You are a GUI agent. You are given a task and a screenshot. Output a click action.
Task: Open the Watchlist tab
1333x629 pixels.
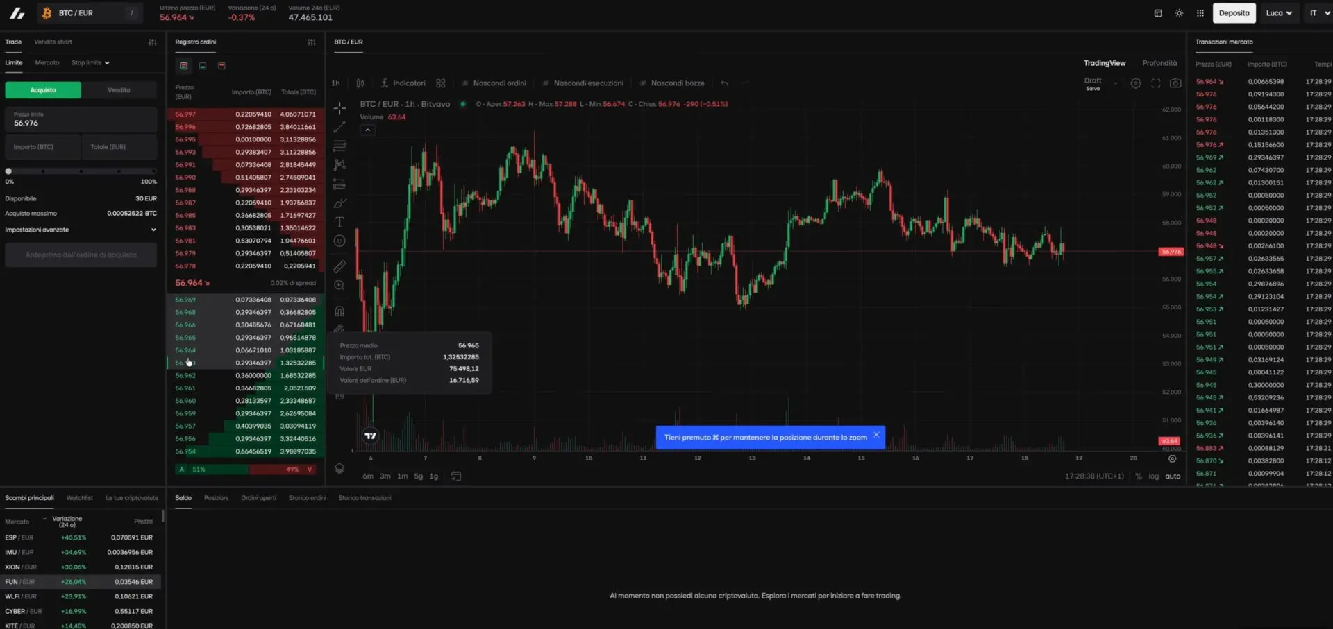click(x=79, y=498)
